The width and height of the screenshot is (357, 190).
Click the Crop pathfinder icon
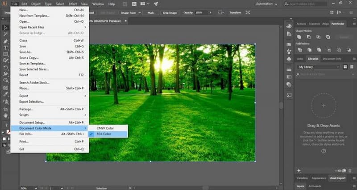point(329,49)
